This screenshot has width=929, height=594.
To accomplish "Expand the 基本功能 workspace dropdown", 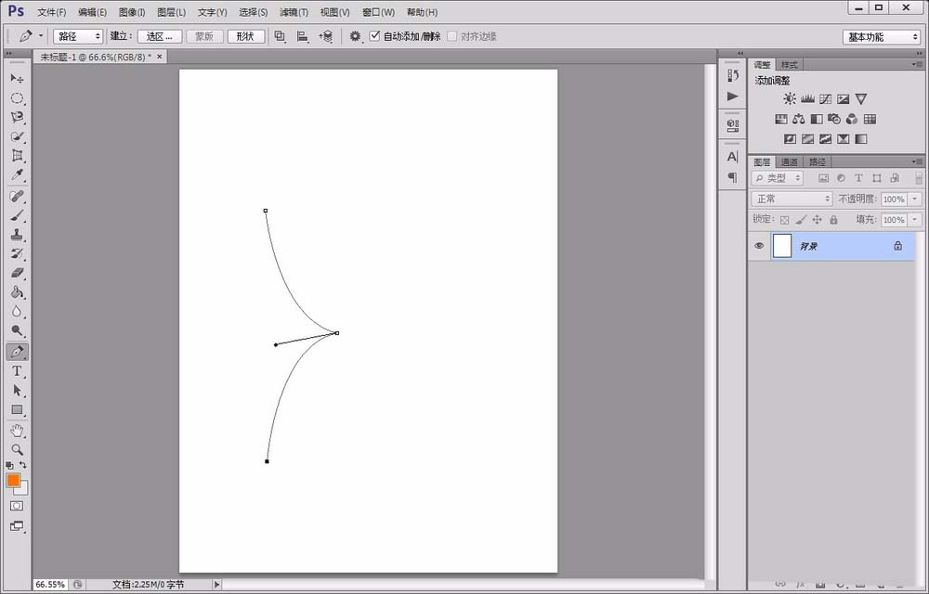I will (x=881, y=37).
